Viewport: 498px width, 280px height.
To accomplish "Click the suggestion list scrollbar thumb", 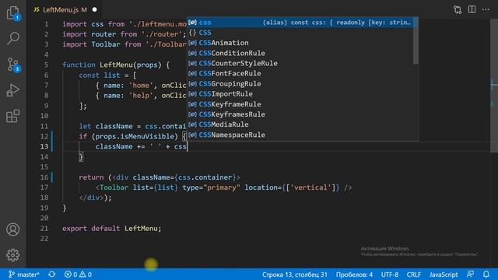I will (x=416, y=40).
